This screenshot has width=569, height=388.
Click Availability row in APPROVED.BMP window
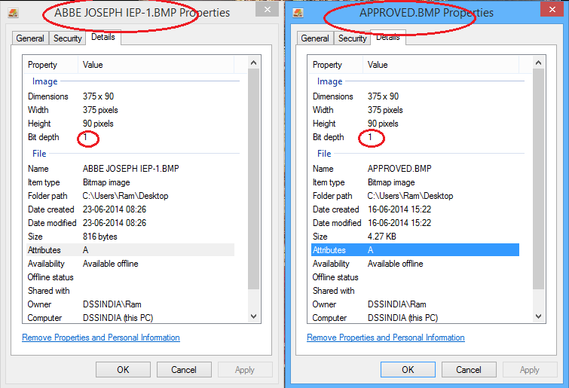click(x=415, y=264)
